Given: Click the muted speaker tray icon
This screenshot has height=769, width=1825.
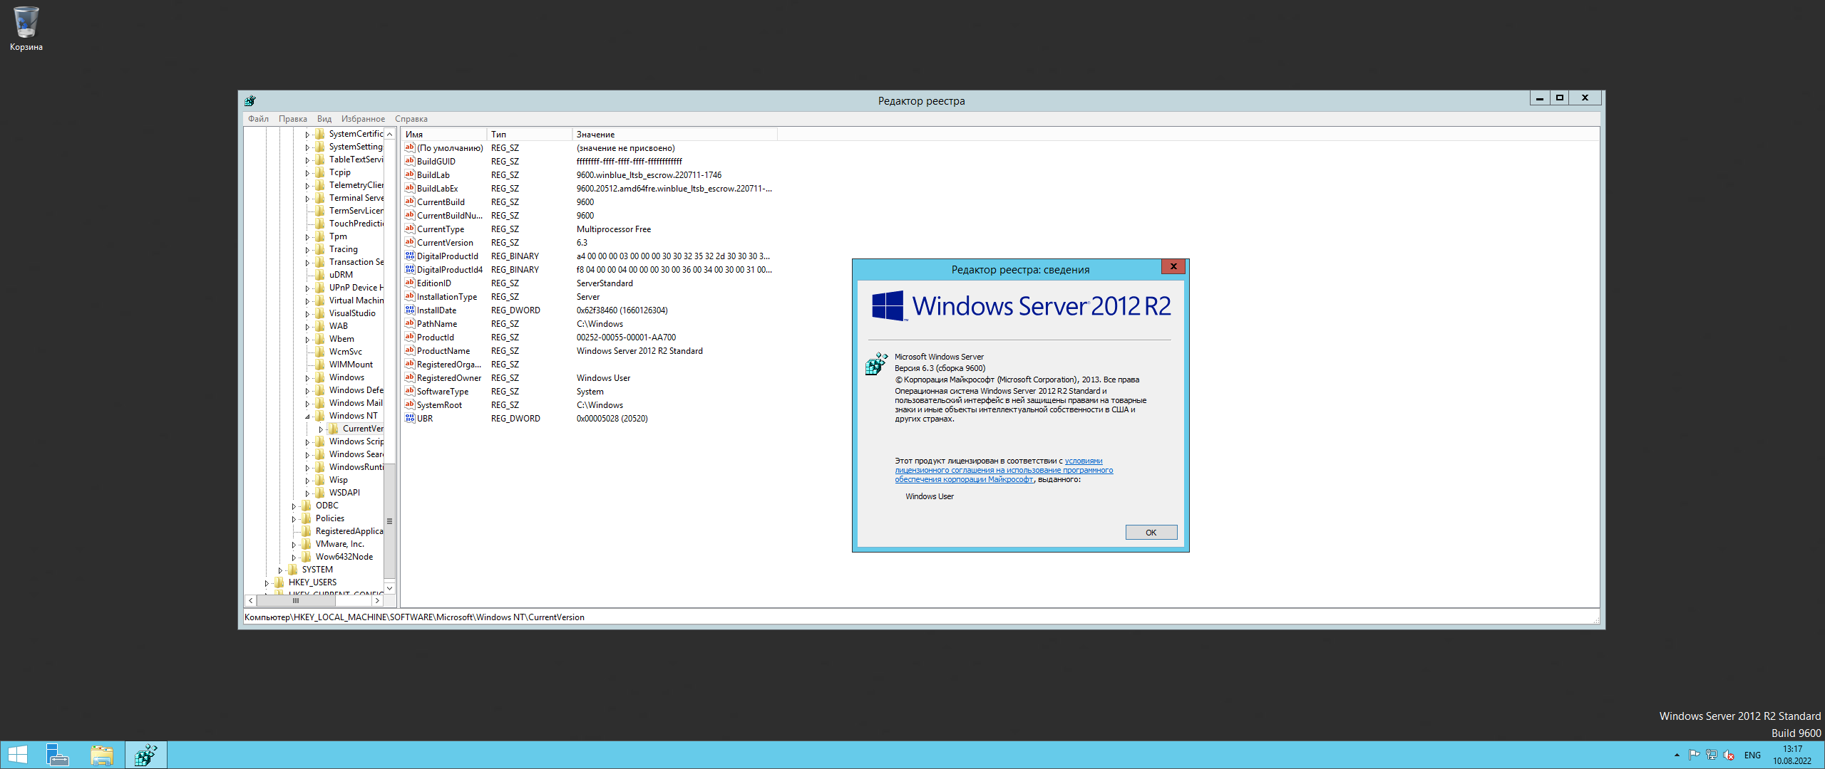Looking at the screenshot, I should point(1729,755).
